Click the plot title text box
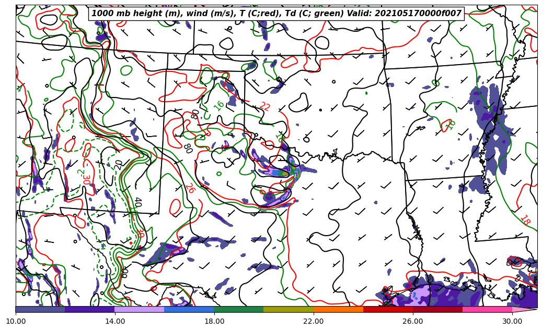The image size is (542, 330). [276, 14]
